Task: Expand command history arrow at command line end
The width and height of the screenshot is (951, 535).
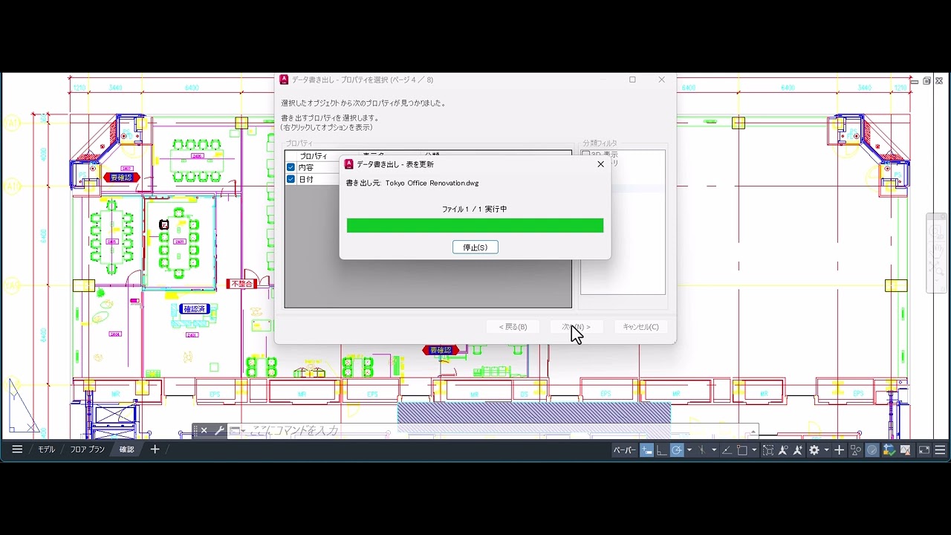Action: click(x=753, y=431)
